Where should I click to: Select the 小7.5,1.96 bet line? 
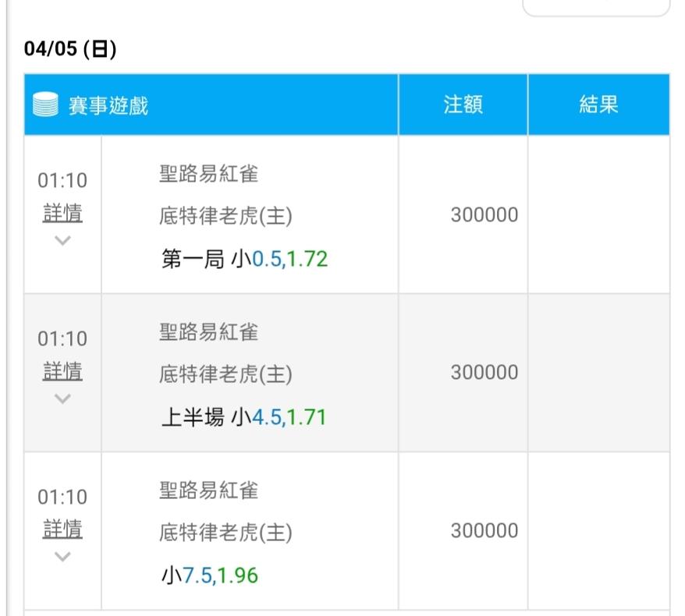209,575
